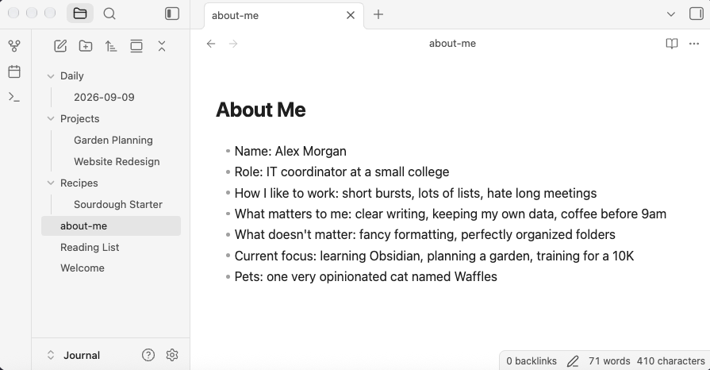
Task: Click the 'What matters to me' line
Action: (451, 214)
